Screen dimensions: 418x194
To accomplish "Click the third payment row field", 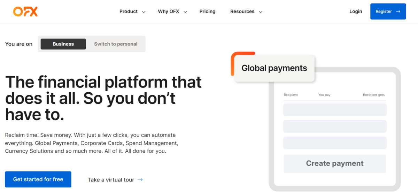I will point(335,143).
